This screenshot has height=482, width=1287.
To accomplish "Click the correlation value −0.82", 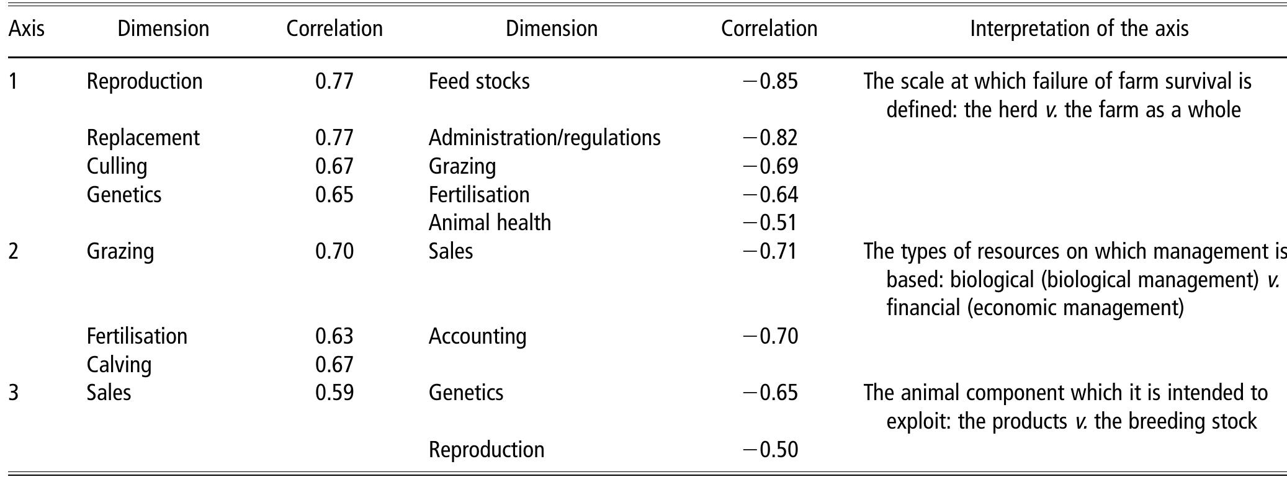I will tap(770, 137).
